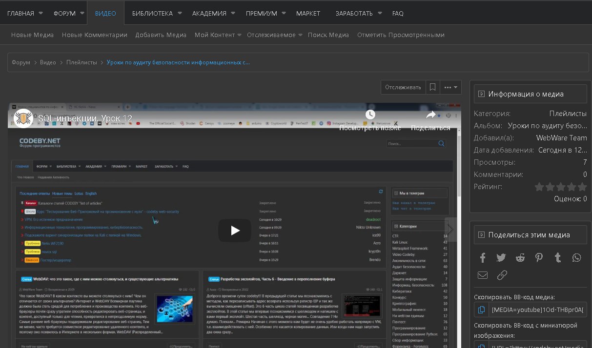Image resolution: width=592 pixels, height=348 pixels.
Task: Open Поиск Медиа
Action: (328, 35)
